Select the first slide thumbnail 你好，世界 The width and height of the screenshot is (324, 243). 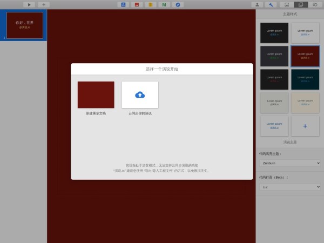tap(25, 25)
